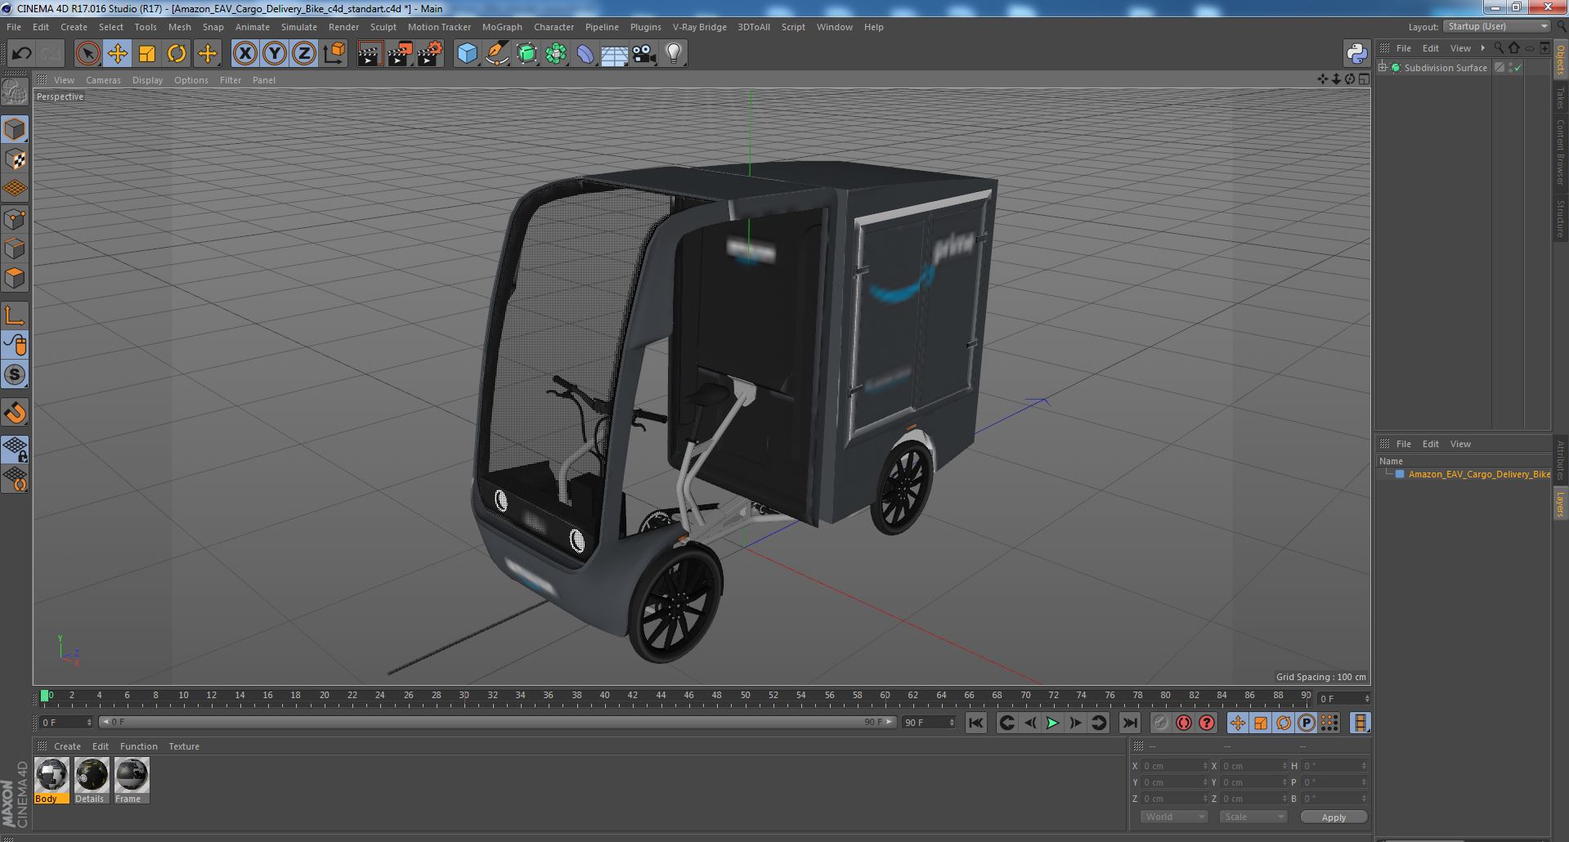Open the V-Ray Bridge menu
This screenshot has height=842, width=1569.
coord(699,27)
